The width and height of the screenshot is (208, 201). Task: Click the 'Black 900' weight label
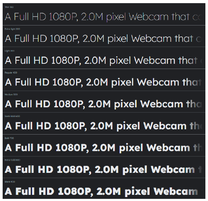point(10,182)
